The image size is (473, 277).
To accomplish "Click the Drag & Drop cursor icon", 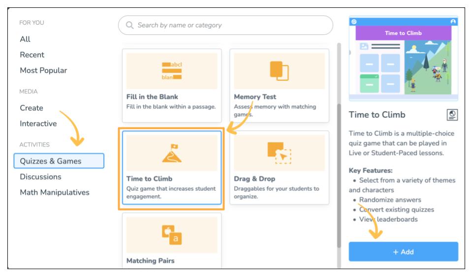I will point(279,153).
